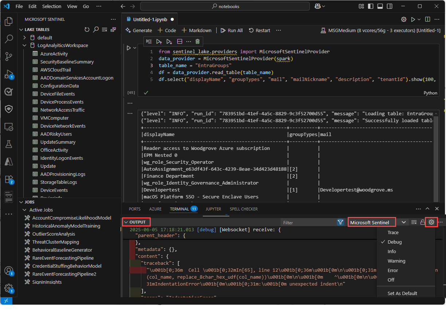Toggle the output filter funnel button
The width and height of the screenshot is (446, 310).
coord(340,222)
